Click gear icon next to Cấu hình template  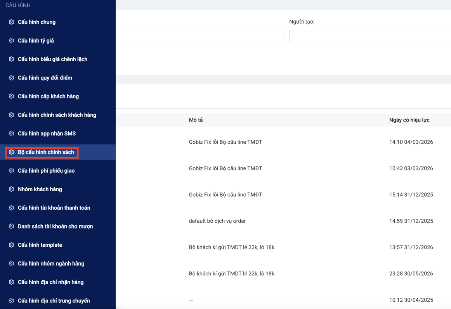(11, 245)
